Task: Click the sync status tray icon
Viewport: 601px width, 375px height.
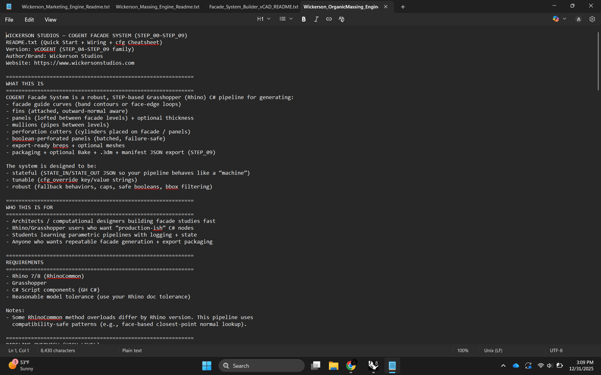Action: [x=528, y=366]
